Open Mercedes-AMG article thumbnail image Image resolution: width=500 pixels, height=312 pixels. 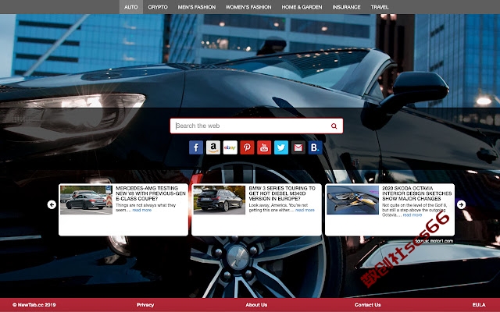(x=86, y=200)
